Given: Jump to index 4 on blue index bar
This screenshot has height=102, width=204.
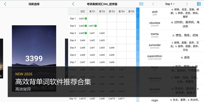Looking at the screenshot, I should [138, 57].
